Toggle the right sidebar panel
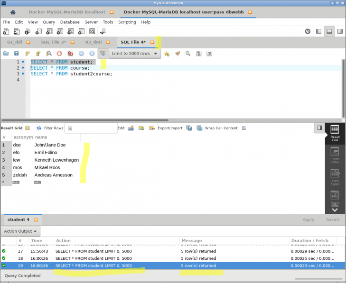346x283 pixels. tap(340, 31)
